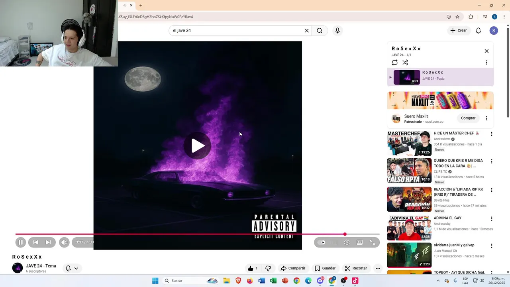Run search with the magnifier button

click(x=320, y=31)
